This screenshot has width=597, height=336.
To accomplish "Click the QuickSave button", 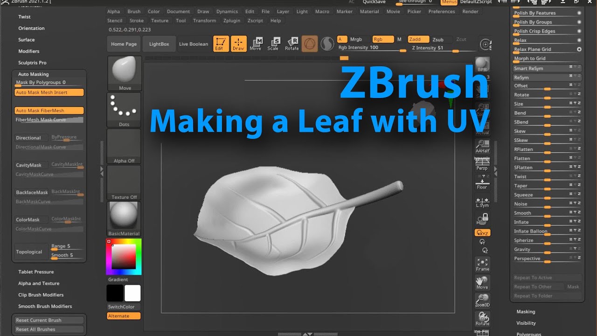I will (x=375, y=2).
